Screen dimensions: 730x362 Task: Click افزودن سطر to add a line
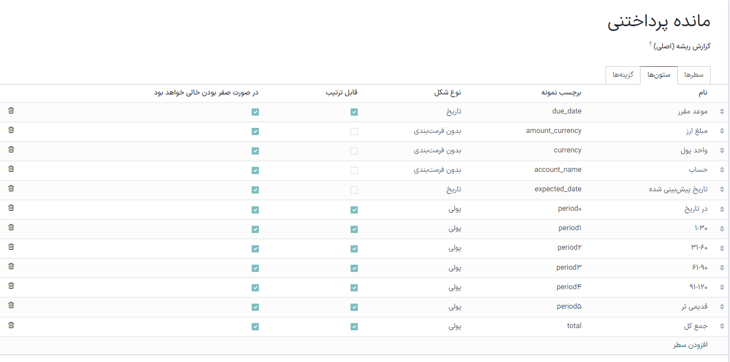pos(689,345)
